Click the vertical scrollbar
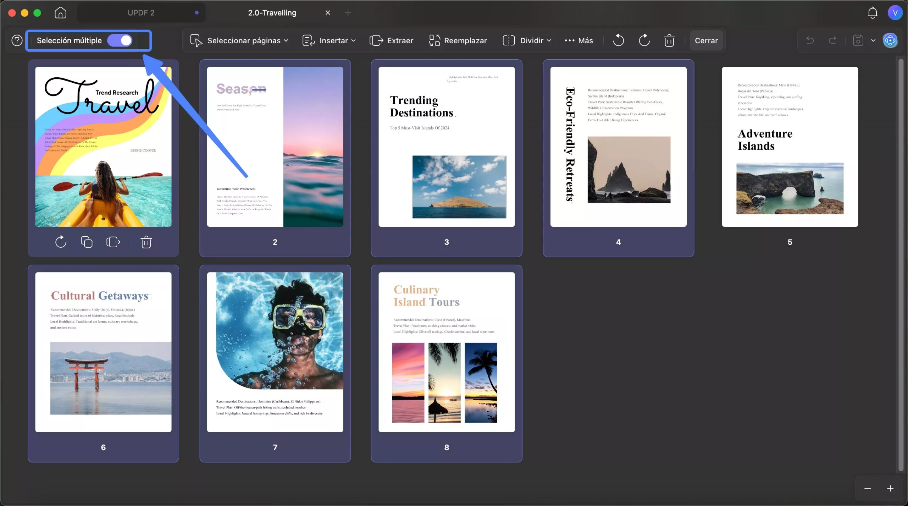This screenshot has width=908, height=506. click(x=901, y=265)
